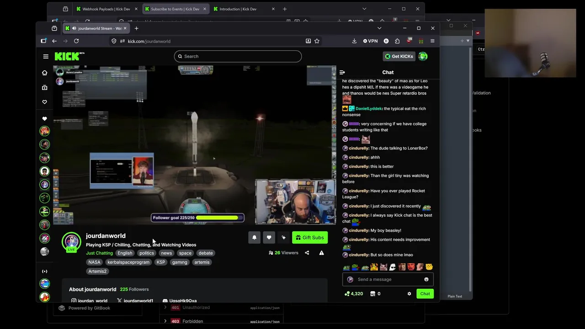585x329 pixels.
Task: Open the Firefox View icon in front window
Action: click(54, 28)
